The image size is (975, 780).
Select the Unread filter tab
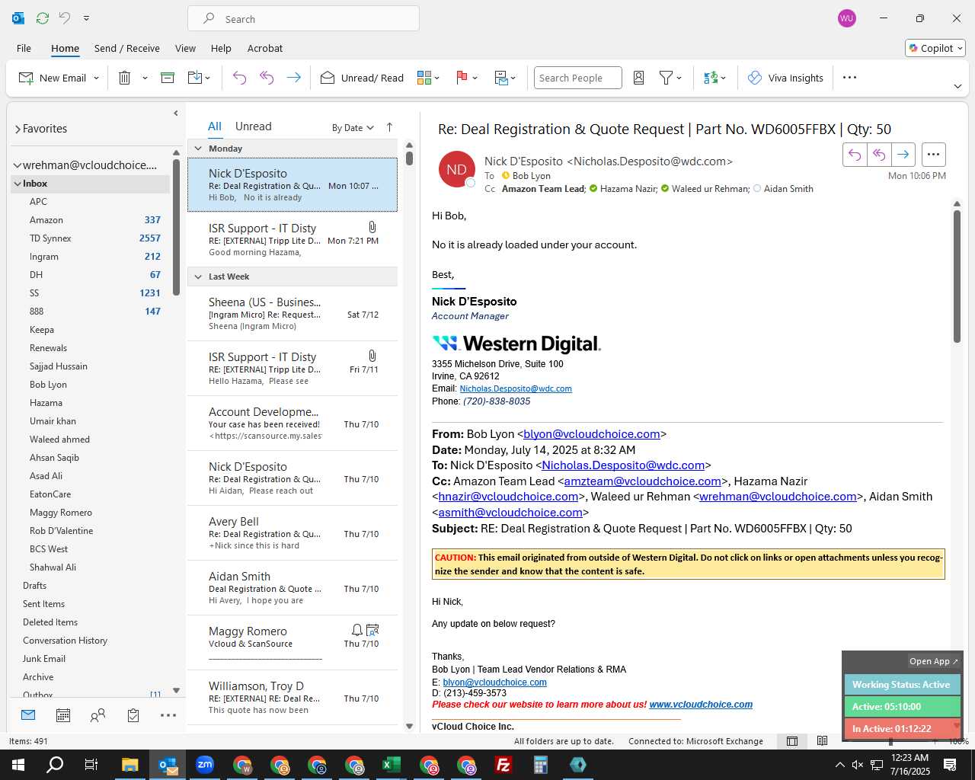(x=253, y=126)
